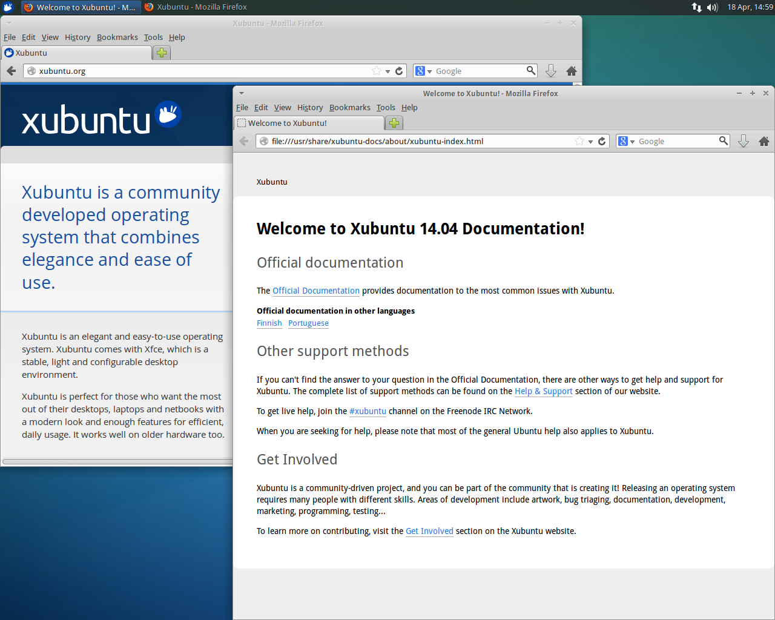Screen dimensions: 775x620
Task: Follow the Official Documentation link
Action: tap(316, 291)
